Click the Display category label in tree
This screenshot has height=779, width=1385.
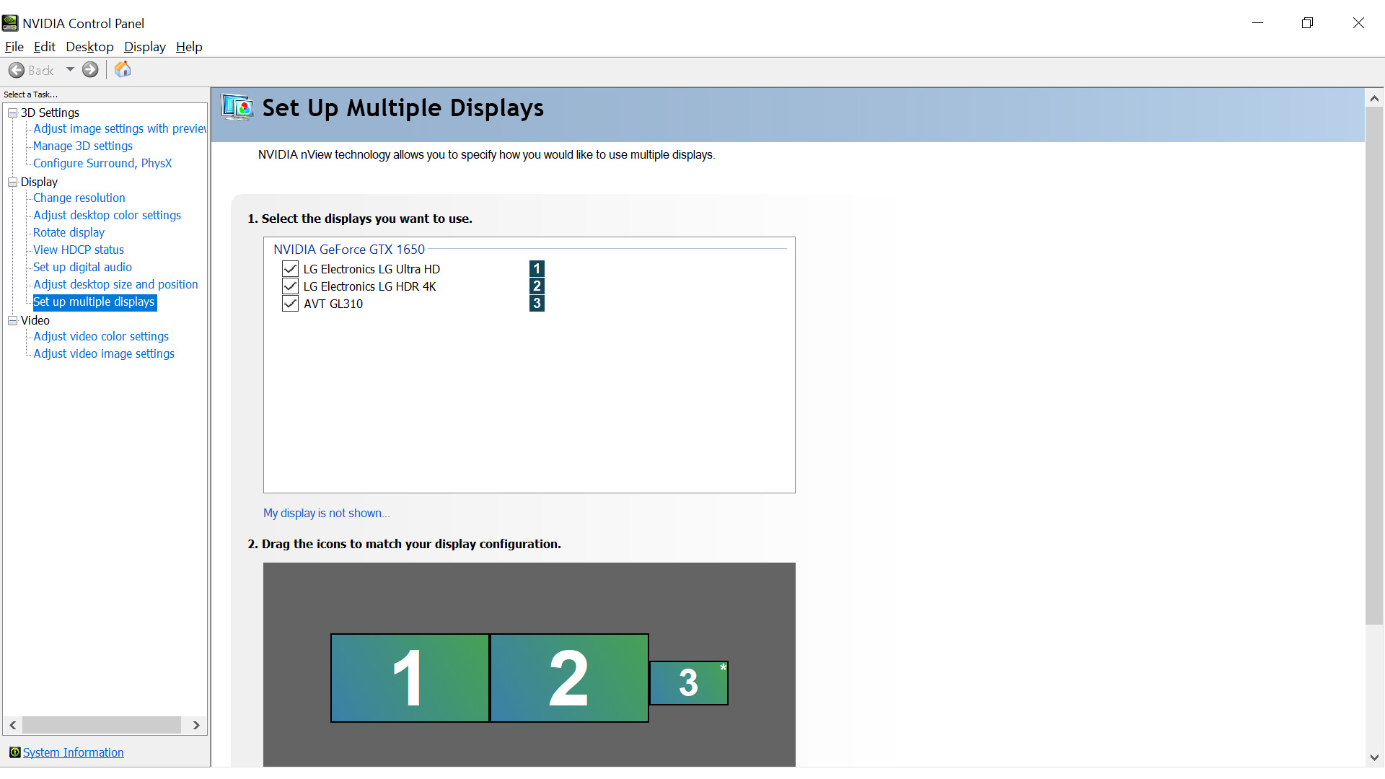[x=39, y=182]
